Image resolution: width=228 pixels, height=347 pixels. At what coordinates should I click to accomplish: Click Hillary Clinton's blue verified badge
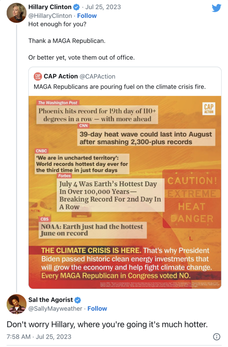click(x=77, y=7)
